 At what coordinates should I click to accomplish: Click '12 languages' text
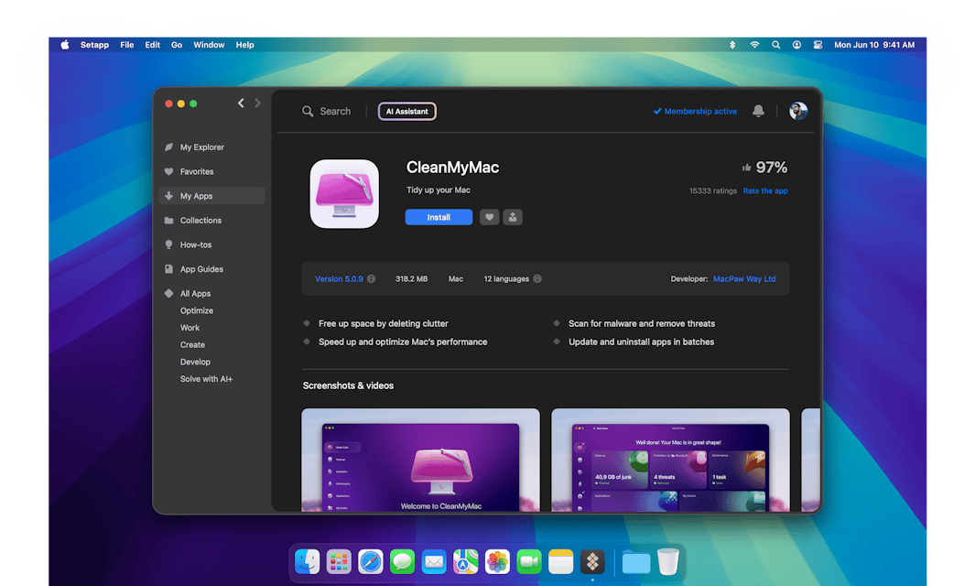point(506,279)
